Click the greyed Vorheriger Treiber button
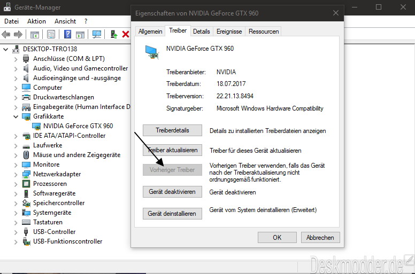Screen dimensions: 415x274 (172, 170)
